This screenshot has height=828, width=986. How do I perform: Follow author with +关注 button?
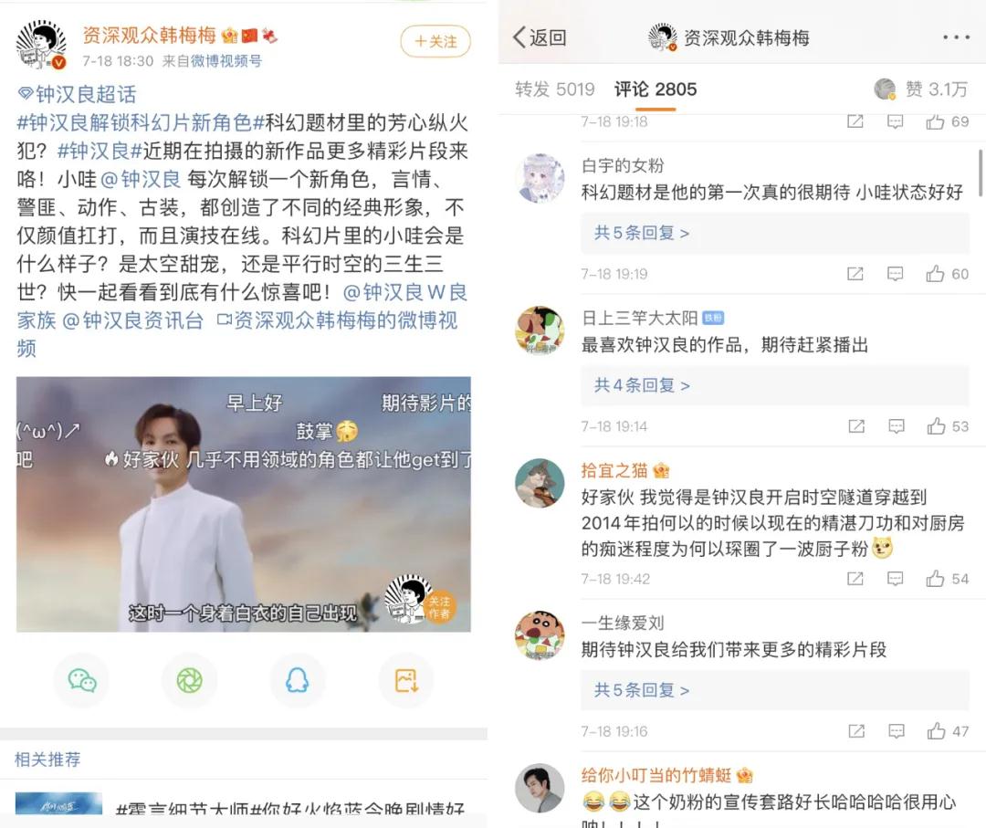point(435,41)
